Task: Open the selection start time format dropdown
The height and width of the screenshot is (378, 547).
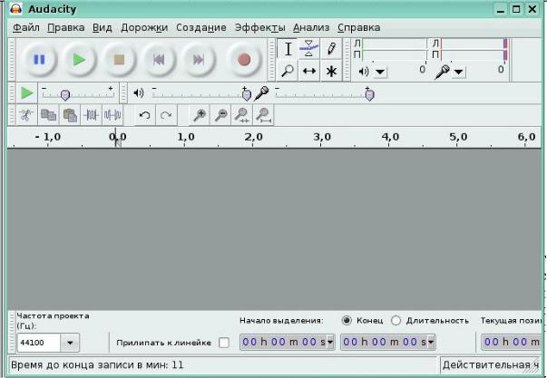Action: [x=330, y=342]
